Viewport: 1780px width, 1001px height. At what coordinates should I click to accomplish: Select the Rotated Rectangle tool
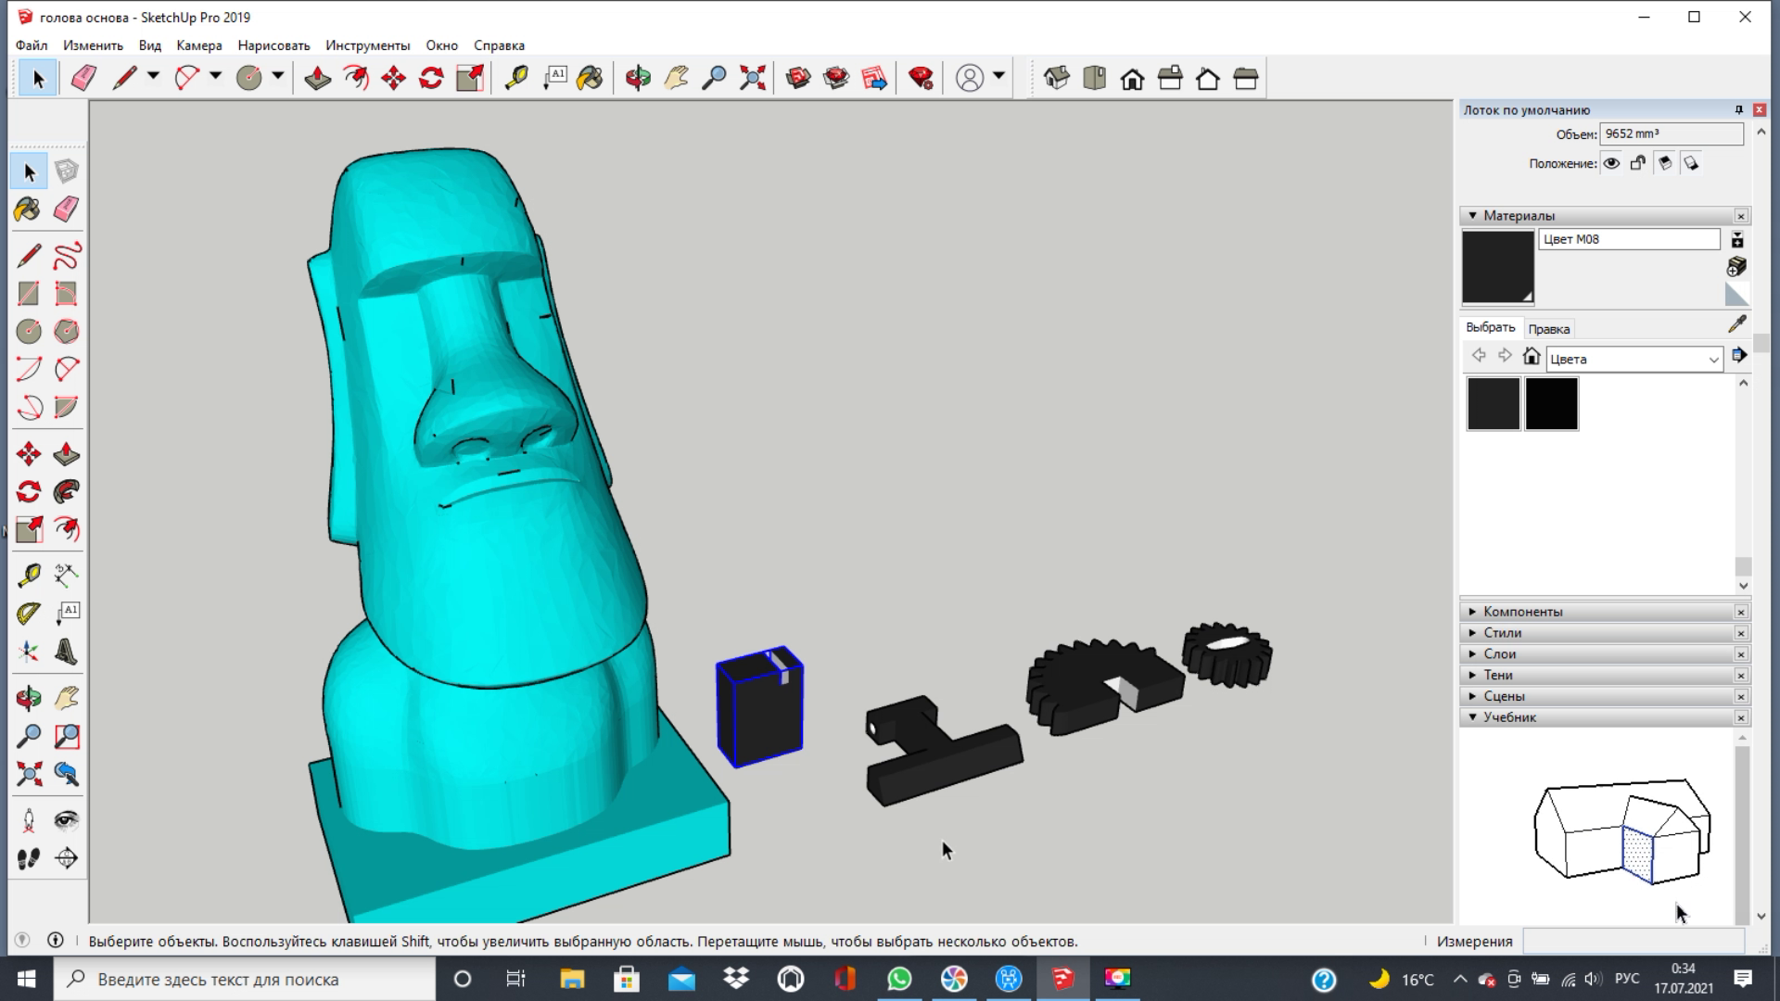click(x=66, y=294)
